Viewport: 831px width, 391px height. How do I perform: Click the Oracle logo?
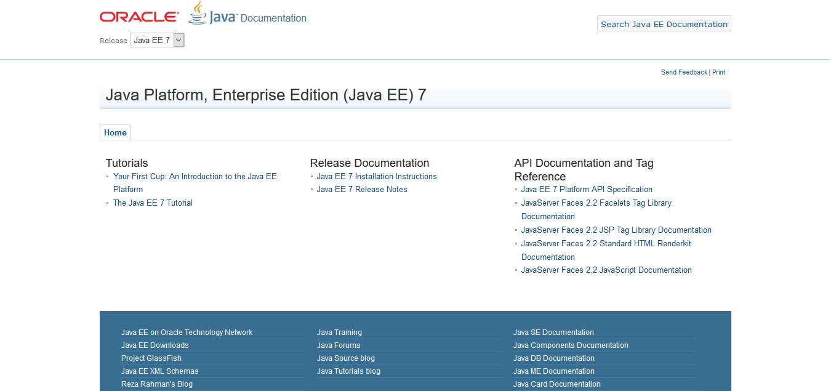tap(140, 17)
